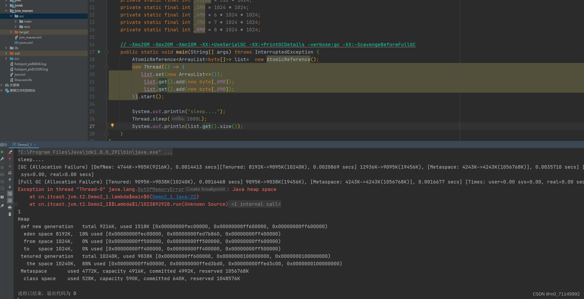584x299 pixels.
Task: Clear console with the trash icon
Action: point(10,214)
